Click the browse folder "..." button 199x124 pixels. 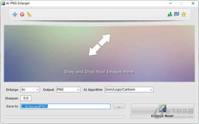click(119, 106)
